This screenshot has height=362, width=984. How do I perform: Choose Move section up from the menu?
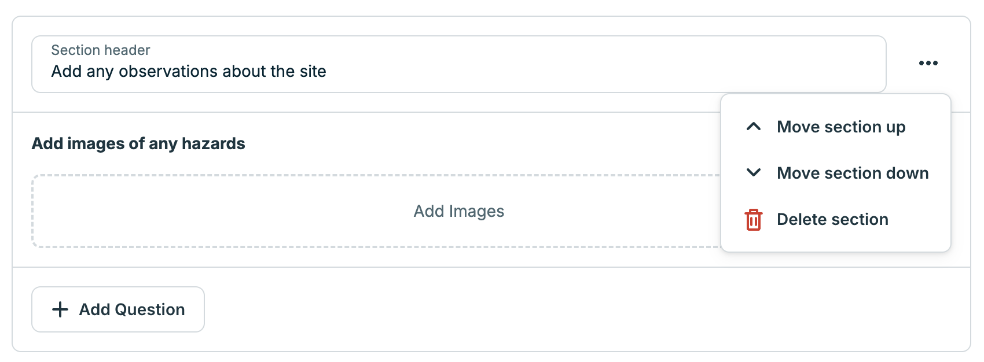point(842,127)
